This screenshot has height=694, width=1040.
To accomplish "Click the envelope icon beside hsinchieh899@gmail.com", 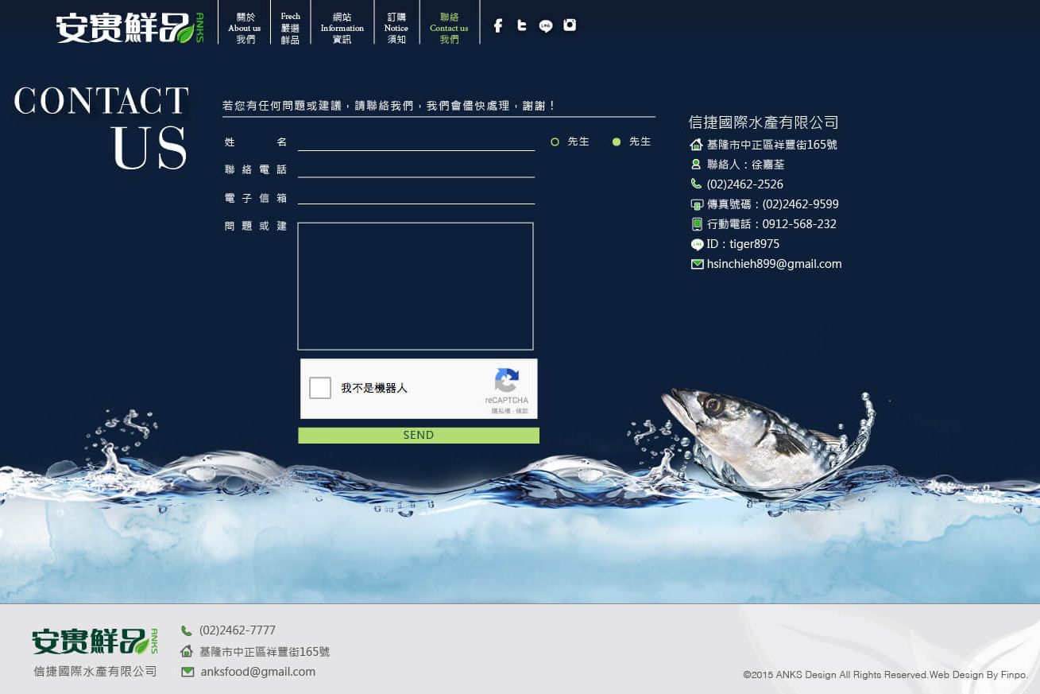I will (697, 263).
